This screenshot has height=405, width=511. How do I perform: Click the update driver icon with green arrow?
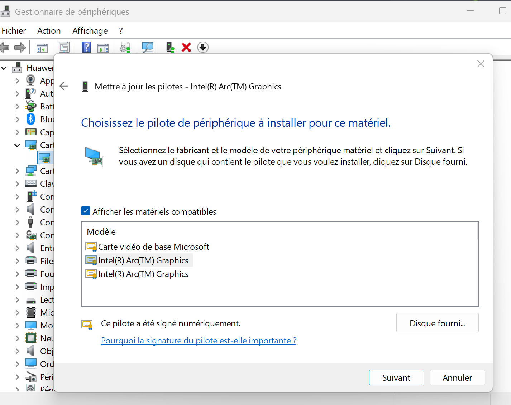pyautogui.click(x=171, y=47)
